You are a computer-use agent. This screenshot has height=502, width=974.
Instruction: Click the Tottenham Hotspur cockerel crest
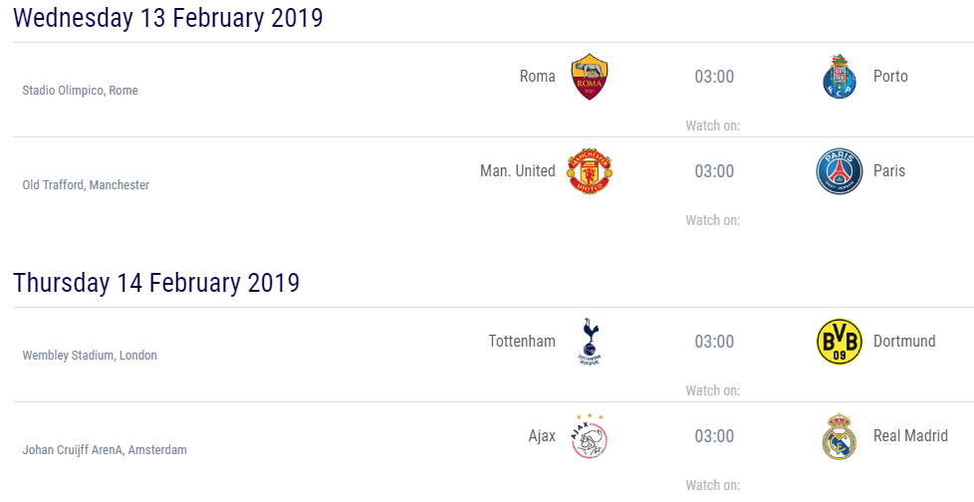[590, 341]
